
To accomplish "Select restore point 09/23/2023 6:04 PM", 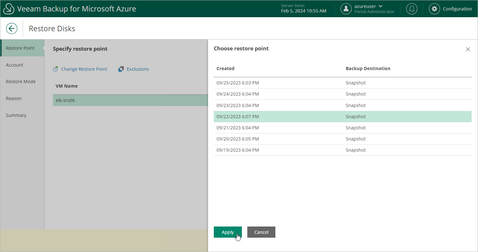I will (343, 105).
